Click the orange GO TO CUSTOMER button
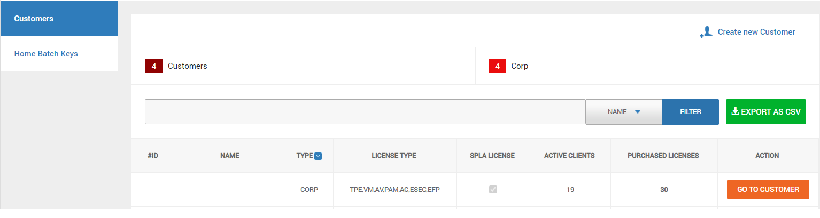Screen dimensions: 820x218 768,189
